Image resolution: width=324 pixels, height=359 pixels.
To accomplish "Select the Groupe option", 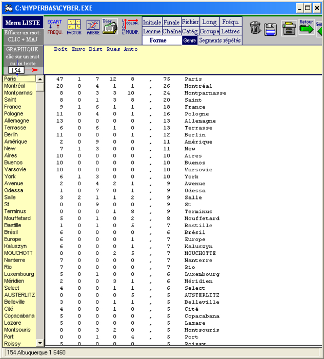I will pos(209,31).
